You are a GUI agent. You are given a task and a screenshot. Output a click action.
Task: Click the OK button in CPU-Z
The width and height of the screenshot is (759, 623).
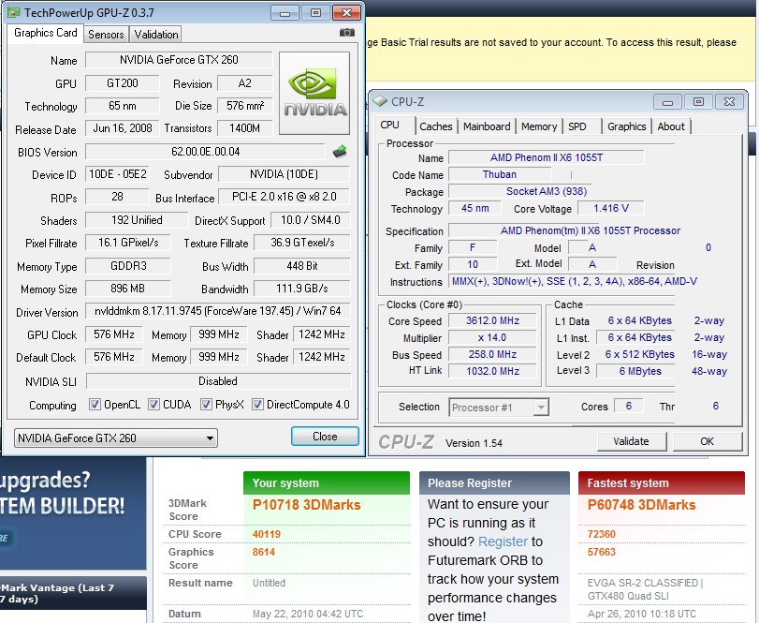[708, 441]
